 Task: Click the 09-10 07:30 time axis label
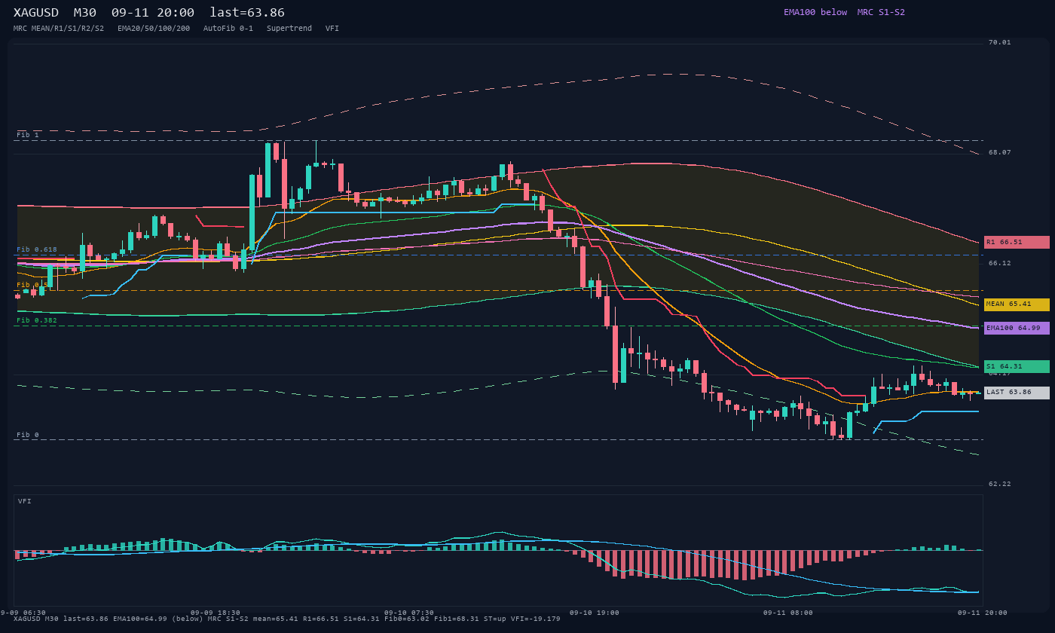click(409, 613)
